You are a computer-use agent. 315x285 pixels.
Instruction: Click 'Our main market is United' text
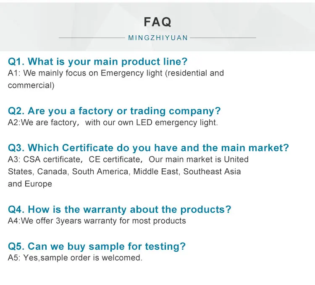point(199,159)
